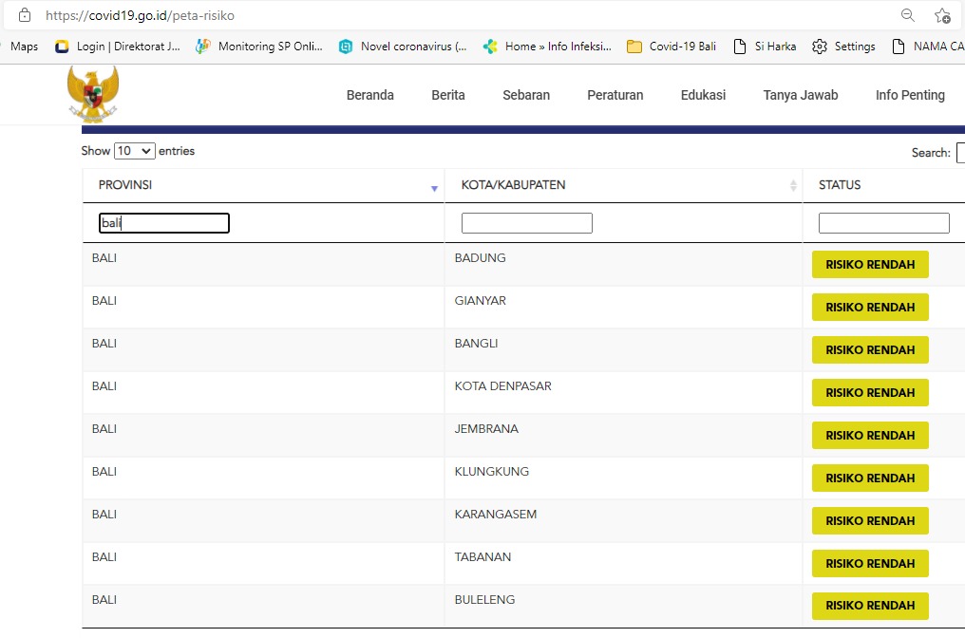
Task: Click the add to favorites star icon
Action: pos(941,15)
